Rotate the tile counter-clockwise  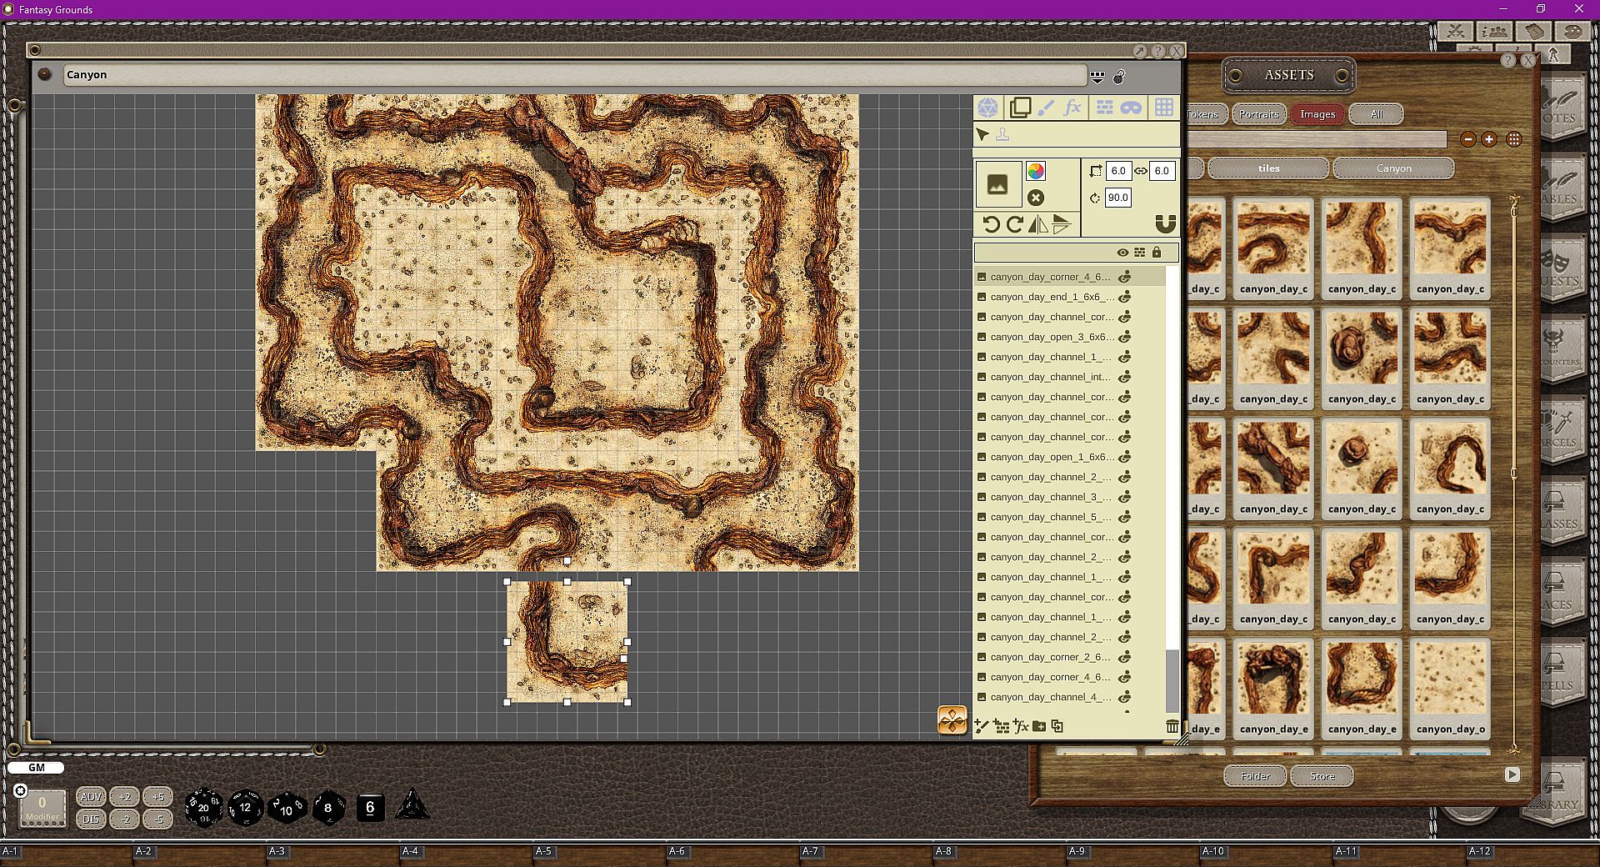tap(991, 224)
